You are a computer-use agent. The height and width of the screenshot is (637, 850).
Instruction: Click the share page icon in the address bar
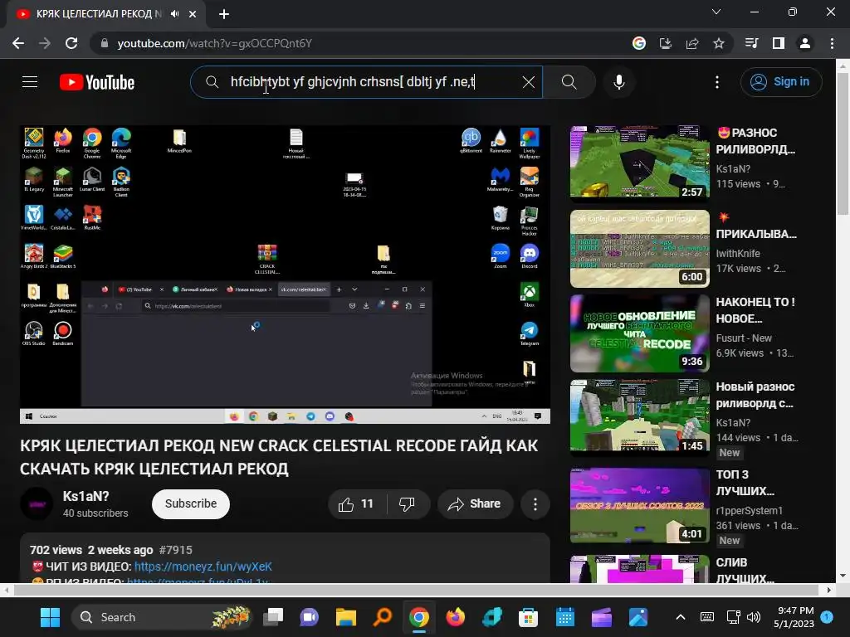click(692, 43)
